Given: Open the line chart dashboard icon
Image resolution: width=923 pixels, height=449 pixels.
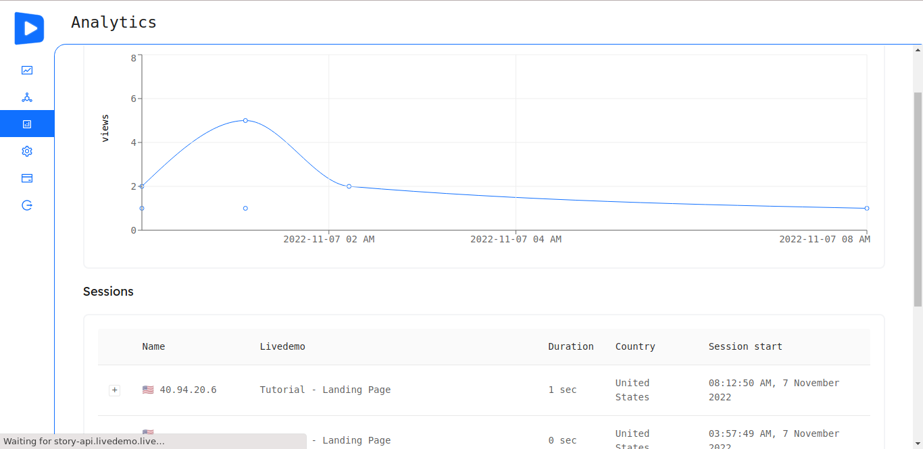Looking at the screenshot, I should 27,70.
